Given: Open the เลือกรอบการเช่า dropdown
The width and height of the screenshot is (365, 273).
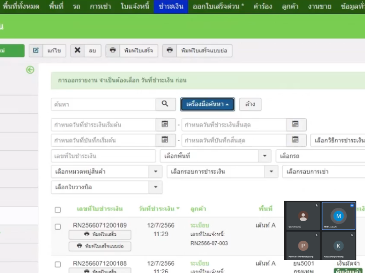Looking at the screenshot, I should tap(324, 172).
